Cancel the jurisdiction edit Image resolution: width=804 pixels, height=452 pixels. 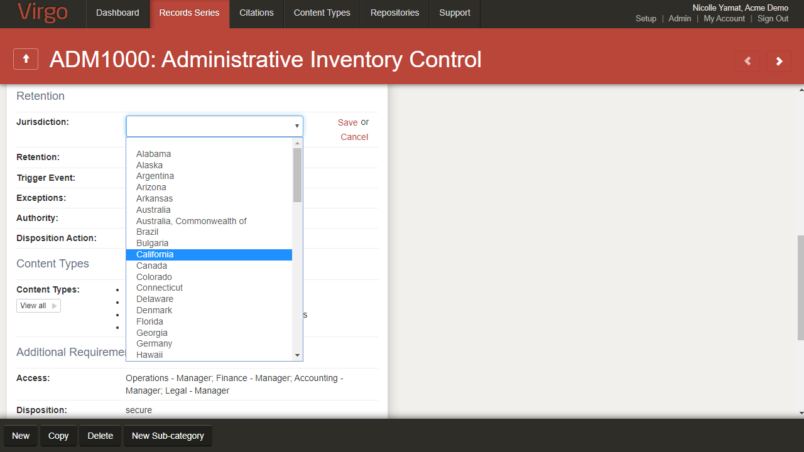(x=354, y=137)
